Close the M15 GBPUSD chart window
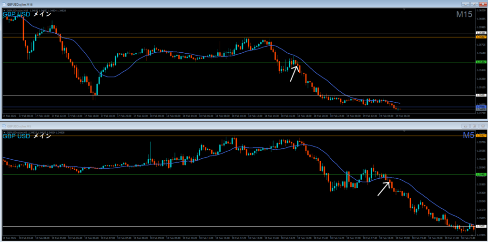 pos(482,4)
